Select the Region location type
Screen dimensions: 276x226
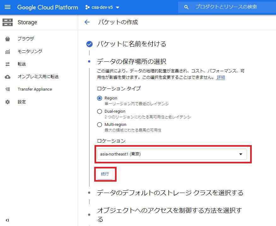tap(100, 98)
